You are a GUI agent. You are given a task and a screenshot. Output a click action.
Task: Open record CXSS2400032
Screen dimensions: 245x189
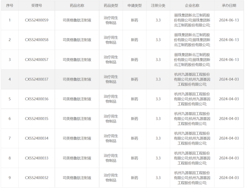37,178
